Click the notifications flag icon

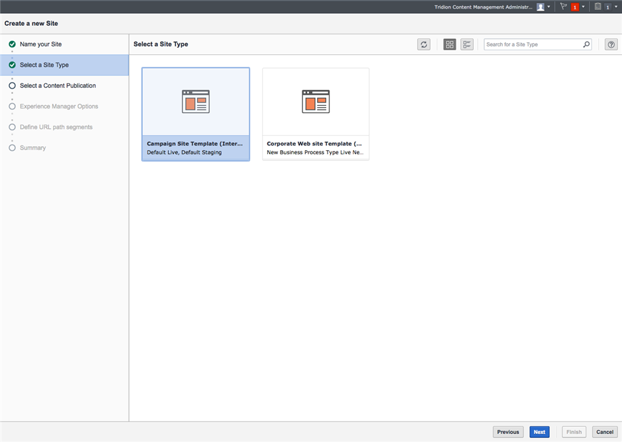pos(564,7)
